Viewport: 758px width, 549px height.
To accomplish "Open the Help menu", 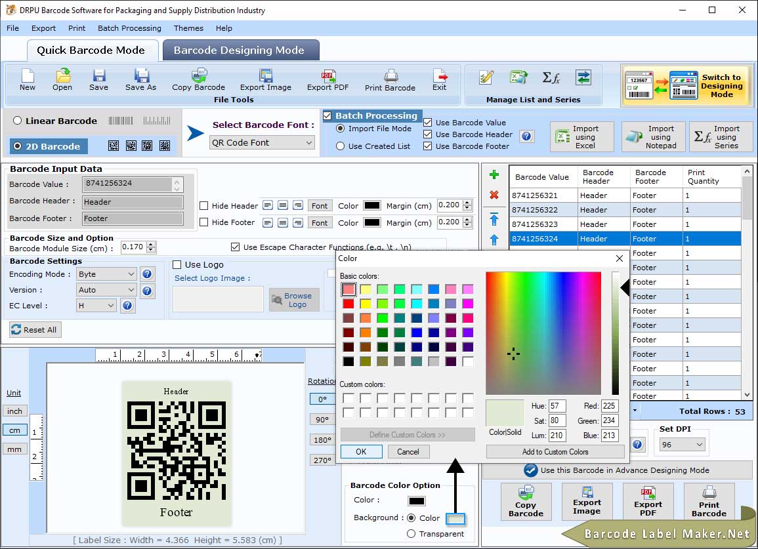I will (x=224, y=28).
